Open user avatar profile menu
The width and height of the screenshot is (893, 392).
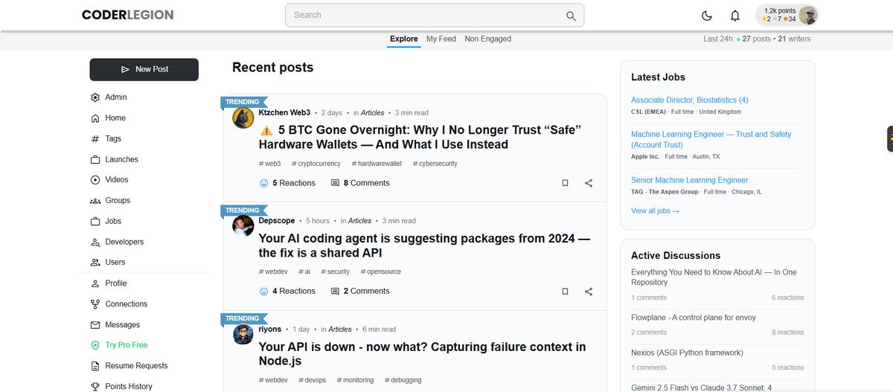pyautogui.click(x=809, y=16)
